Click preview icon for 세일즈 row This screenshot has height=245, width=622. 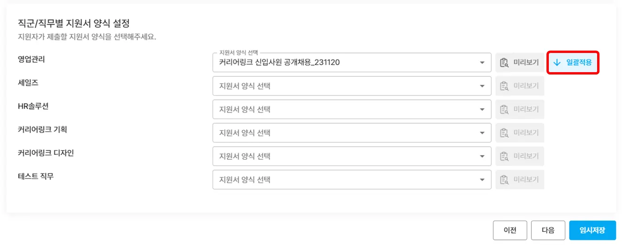[504, 86]
